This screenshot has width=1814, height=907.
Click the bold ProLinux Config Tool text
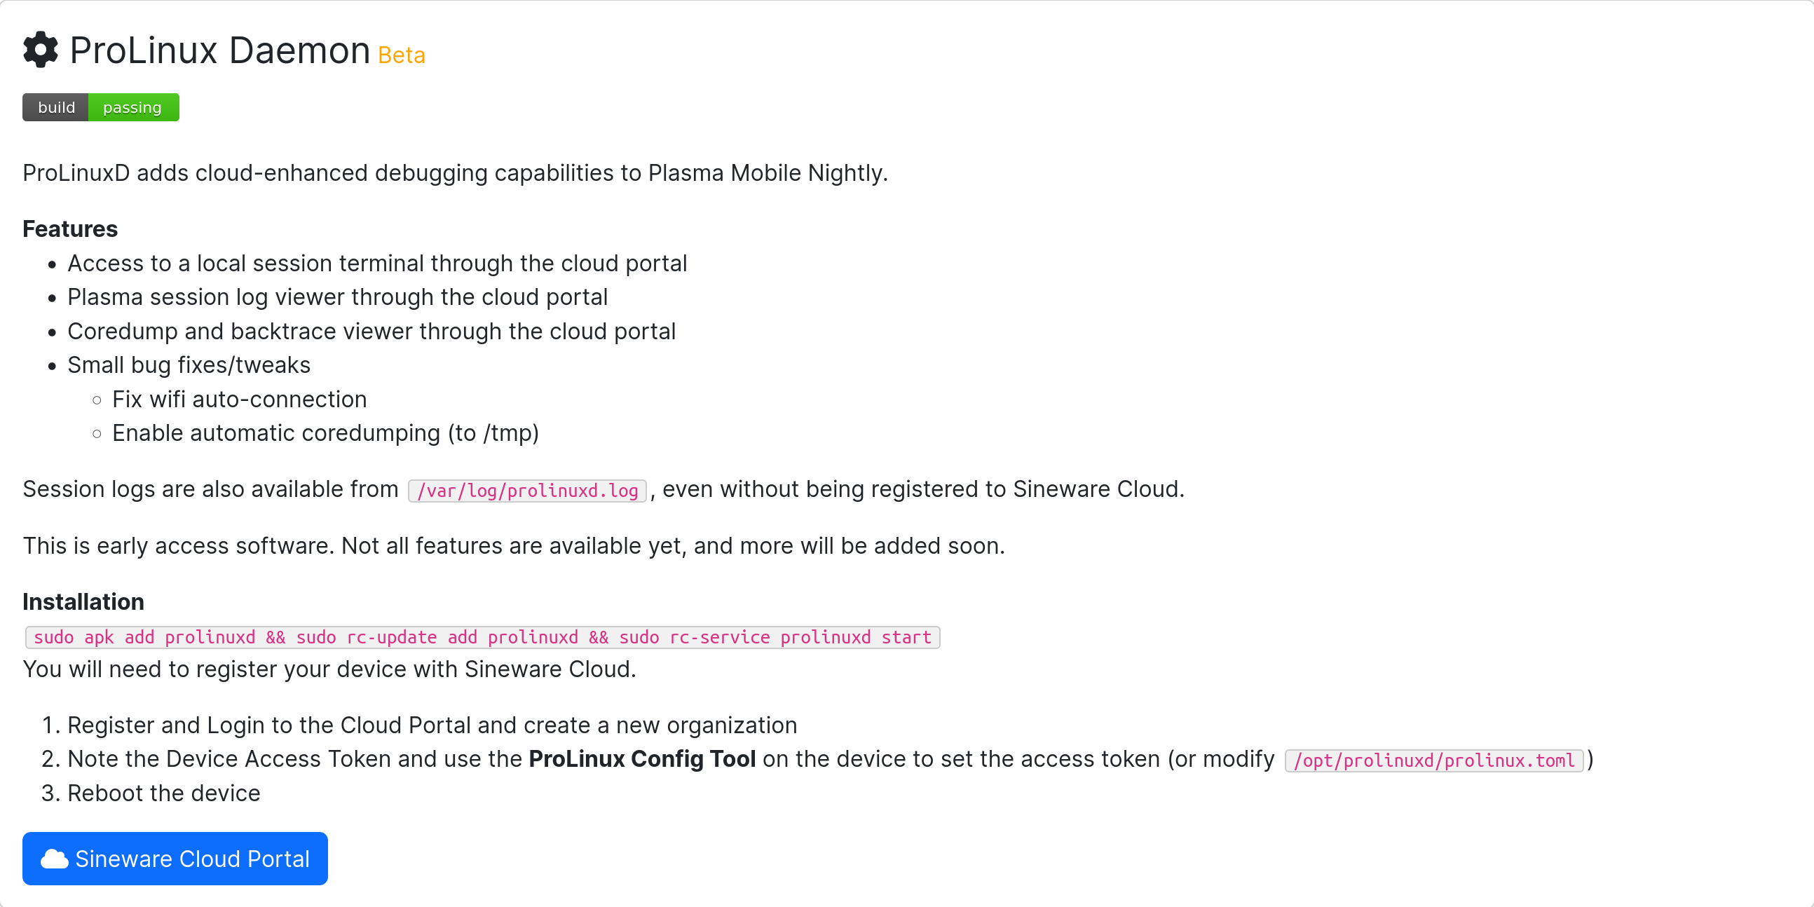pos(642,758)
